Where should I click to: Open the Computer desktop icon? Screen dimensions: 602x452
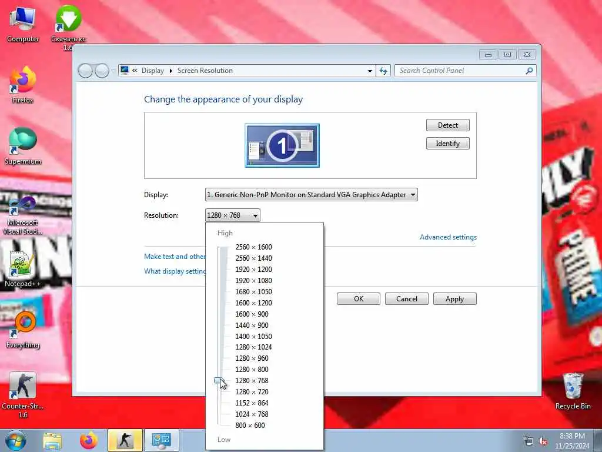tap(23, 25)
